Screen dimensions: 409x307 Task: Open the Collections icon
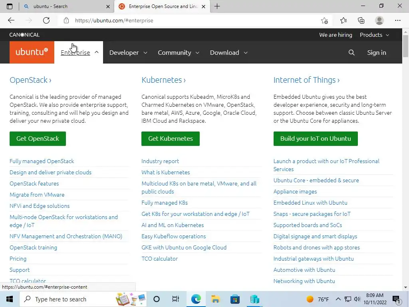pyautogui.click(x=361, y=20)
